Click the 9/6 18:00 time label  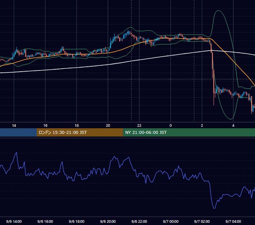(76, 221)
